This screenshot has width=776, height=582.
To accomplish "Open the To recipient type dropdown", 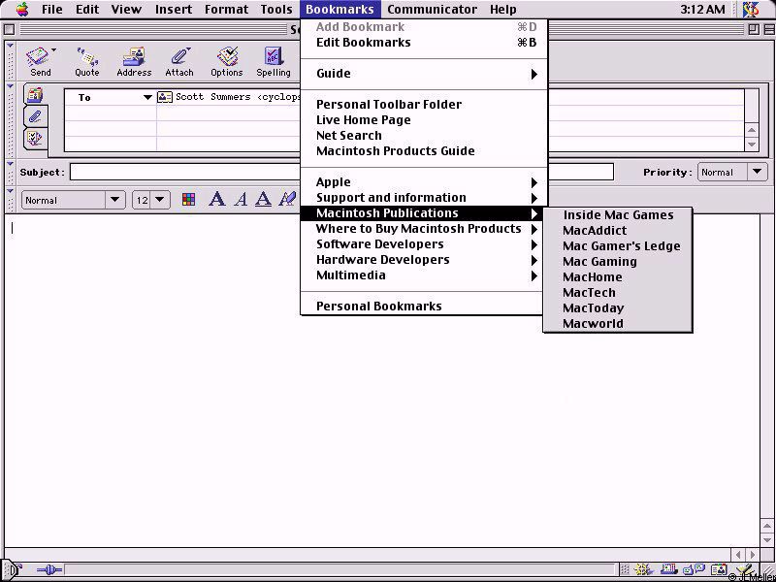I will [x=147, y=98].
